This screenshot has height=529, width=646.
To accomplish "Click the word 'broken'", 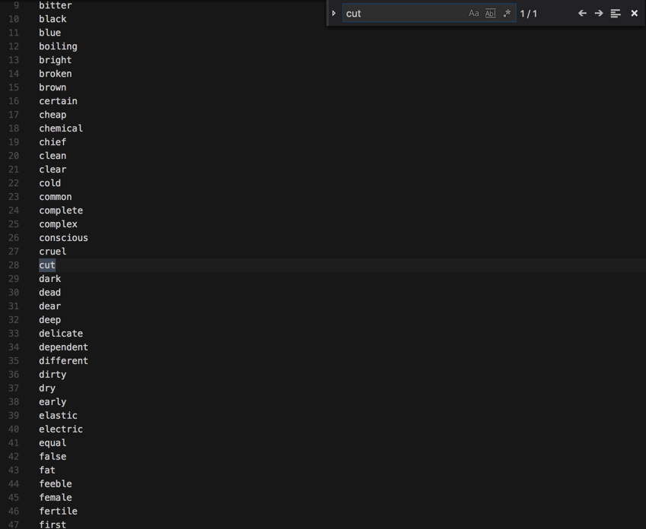I will point(56,74).
